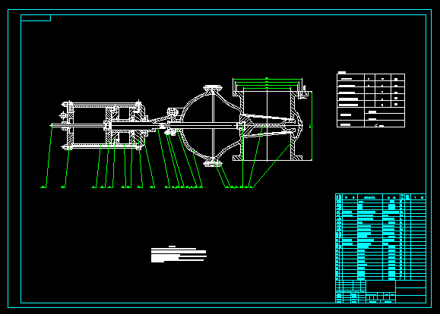
Task: Select the white technical notes text block
Action: [179, 254]
